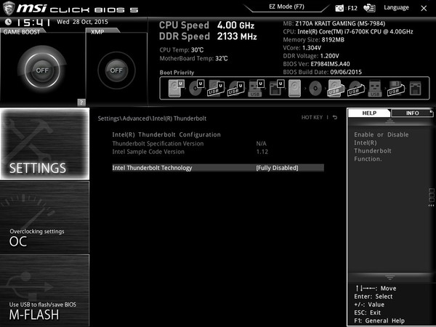The width and height of the screenshot is (436, 327).
Task: Select the UEFI CD/DVD boot device
Action: pyautogui.click(x=196, y=88)
